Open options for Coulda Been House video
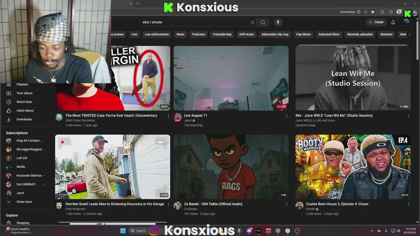Viewport: 420px width, 236px height. 409,204
